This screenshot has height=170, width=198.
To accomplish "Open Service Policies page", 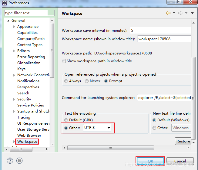I will (x=31, y=105).
